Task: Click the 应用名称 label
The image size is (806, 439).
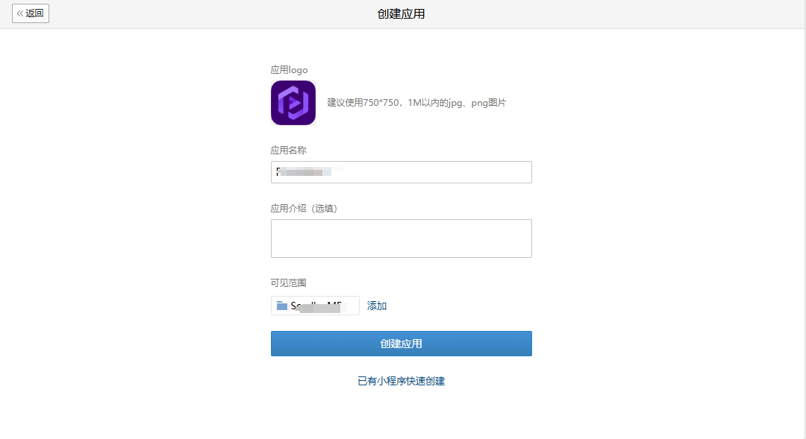Action: (x=288, y=151)
